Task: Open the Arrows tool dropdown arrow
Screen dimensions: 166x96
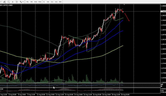Action: 23,2
